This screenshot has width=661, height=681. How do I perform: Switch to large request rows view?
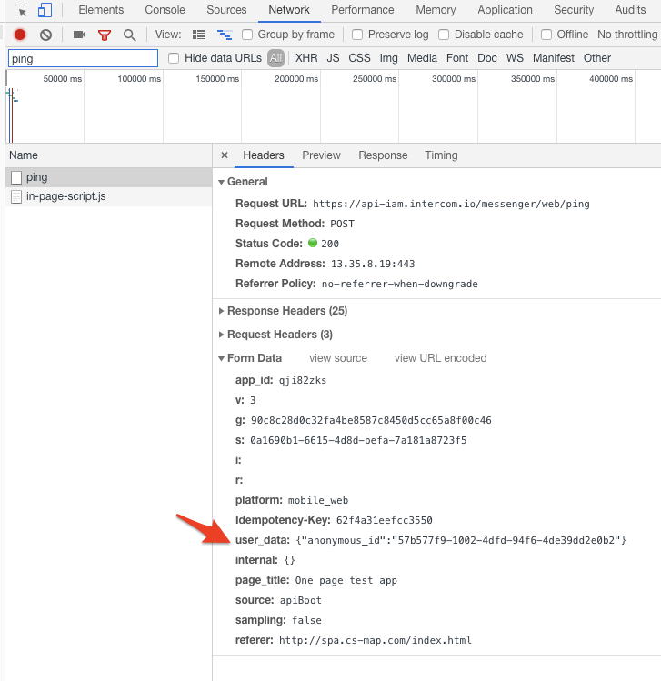point(199,35)
